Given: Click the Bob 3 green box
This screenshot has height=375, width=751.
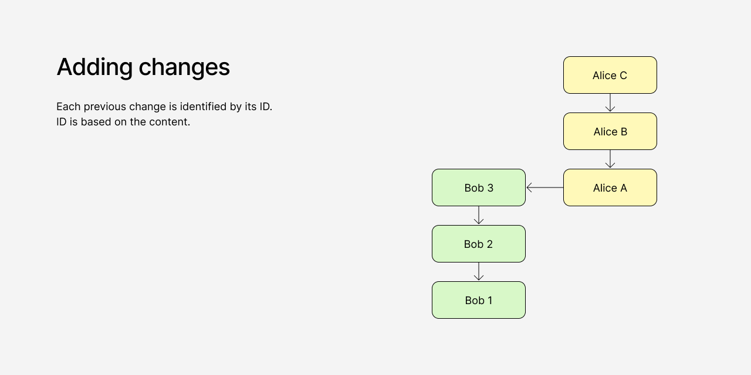Looking at the screenshot, I should click(479, 187).
